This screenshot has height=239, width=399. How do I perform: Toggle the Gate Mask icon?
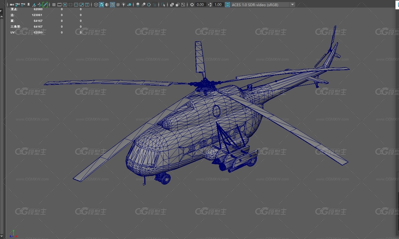coord(71,5)
